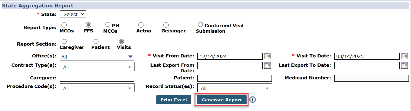Choose Caregiver report section

pyautogui.click(x=64, y=42)
